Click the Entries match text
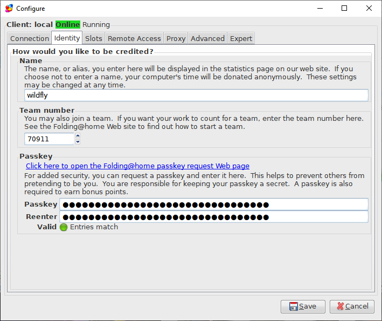This screenshot has width=382, height=321. [x=94, y=227]
